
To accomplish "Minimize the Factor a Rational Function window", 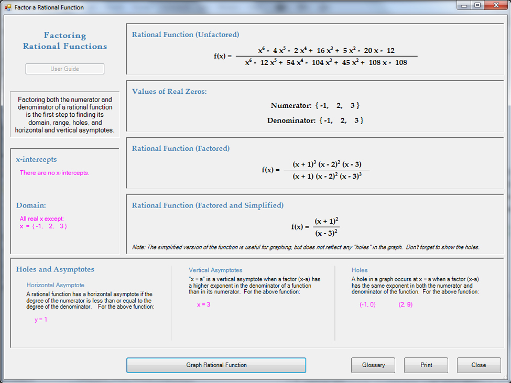I will click(x=464, y=6).
